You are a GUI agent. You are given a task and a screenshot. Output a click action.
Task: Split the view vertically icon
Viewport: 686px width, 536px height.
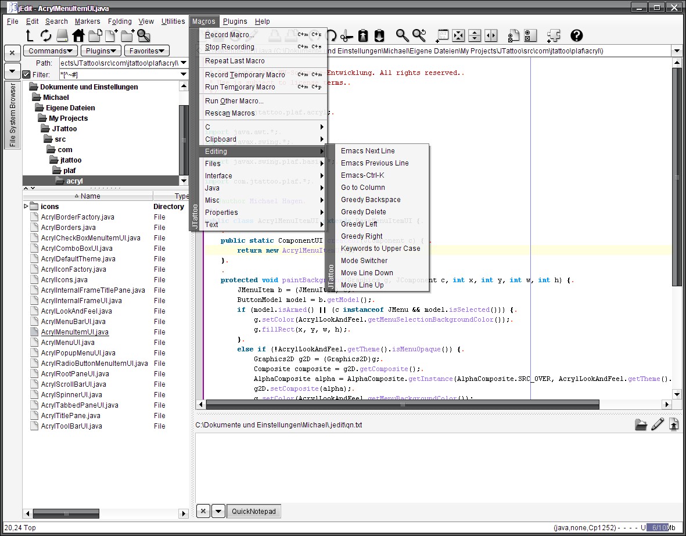click(491, 35)
